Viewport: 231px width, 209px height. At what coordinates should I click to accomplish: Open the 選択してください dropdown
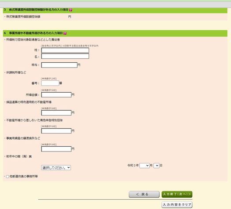pos(56,168)
